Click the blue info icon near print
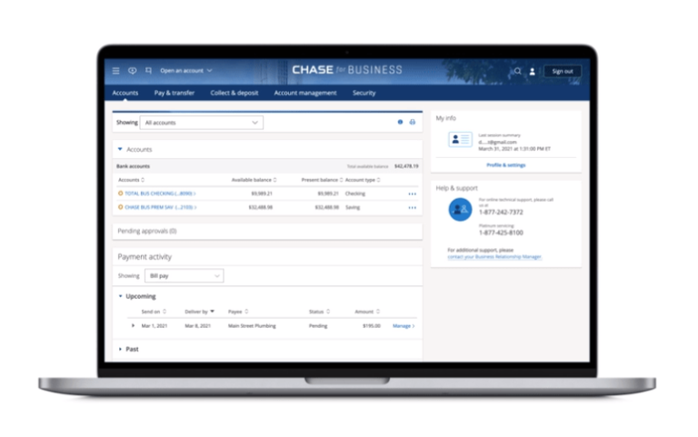 (x=400, y=122)
